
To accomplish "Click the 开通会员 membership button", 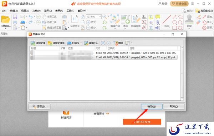I will [179, 4].
